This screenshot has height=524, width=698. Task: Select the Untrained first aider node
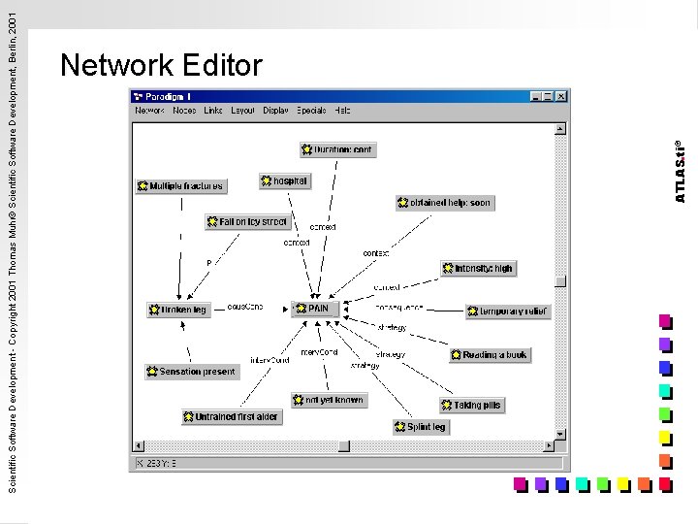point(232,416)
